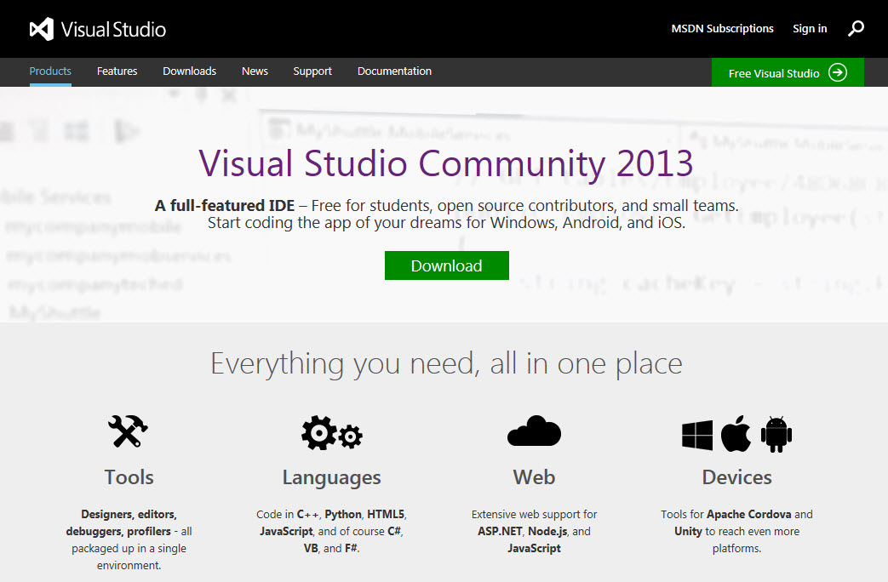
Task: Click the Devices heading
Action: coord(736,477)
